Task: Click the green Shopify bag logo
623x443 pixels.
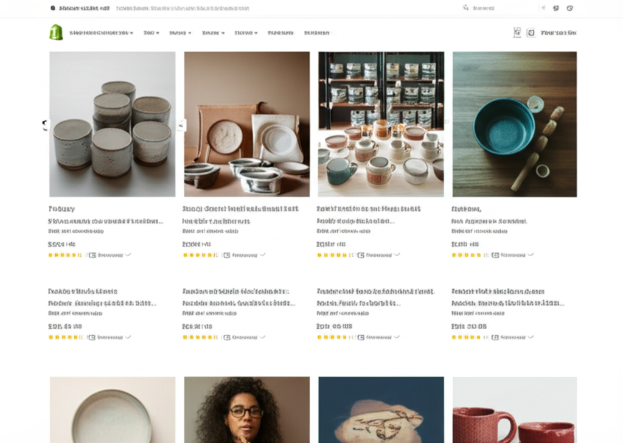Action: 57,32
